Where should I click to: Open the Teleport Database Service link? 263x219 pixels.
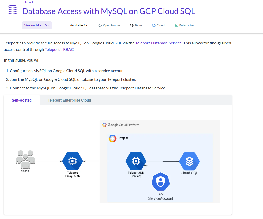tap(158, 43)
